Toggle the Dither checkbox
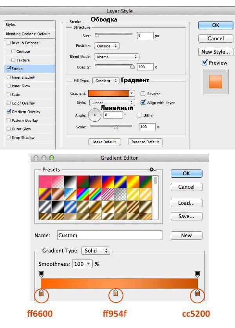 click(139, 115)
